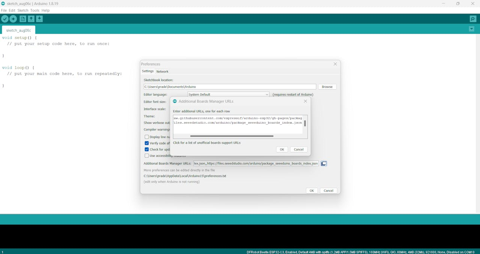
Task: Click Cancel in Additional Boards Manager URLs dialog
Action: [x=298, y=149]
